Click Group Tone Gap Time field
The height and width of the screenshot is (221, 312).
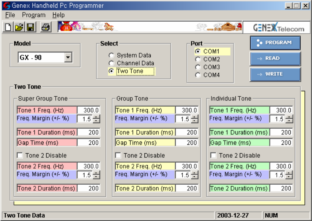(x=187, y=143)
